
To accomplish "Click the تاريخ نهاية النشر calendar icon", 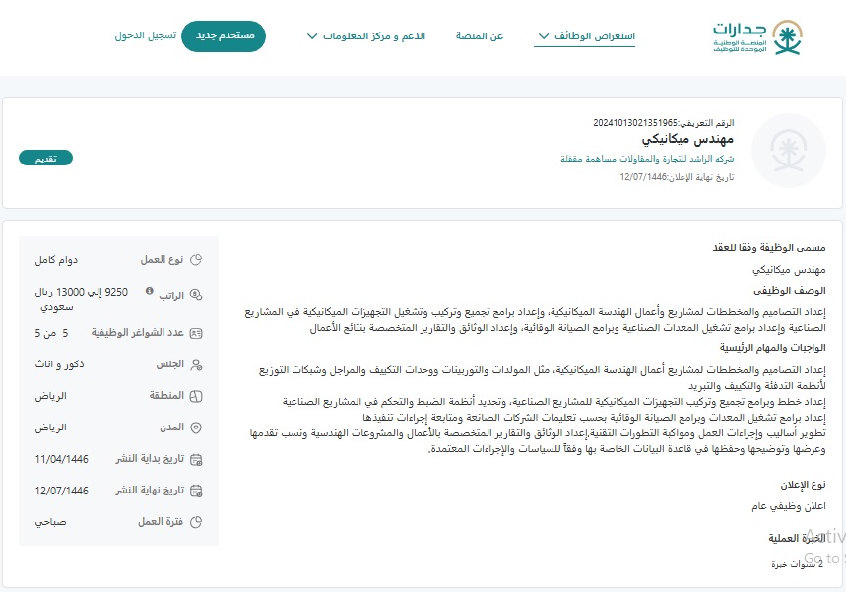I will tap(196, 492).
